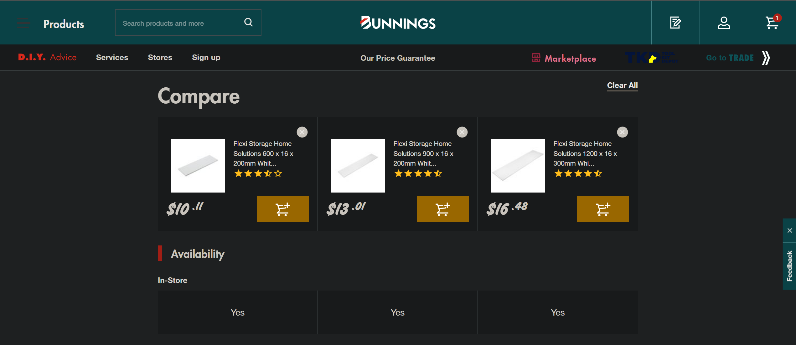
Task: Open the Feedback side tab
Action: 789,266
